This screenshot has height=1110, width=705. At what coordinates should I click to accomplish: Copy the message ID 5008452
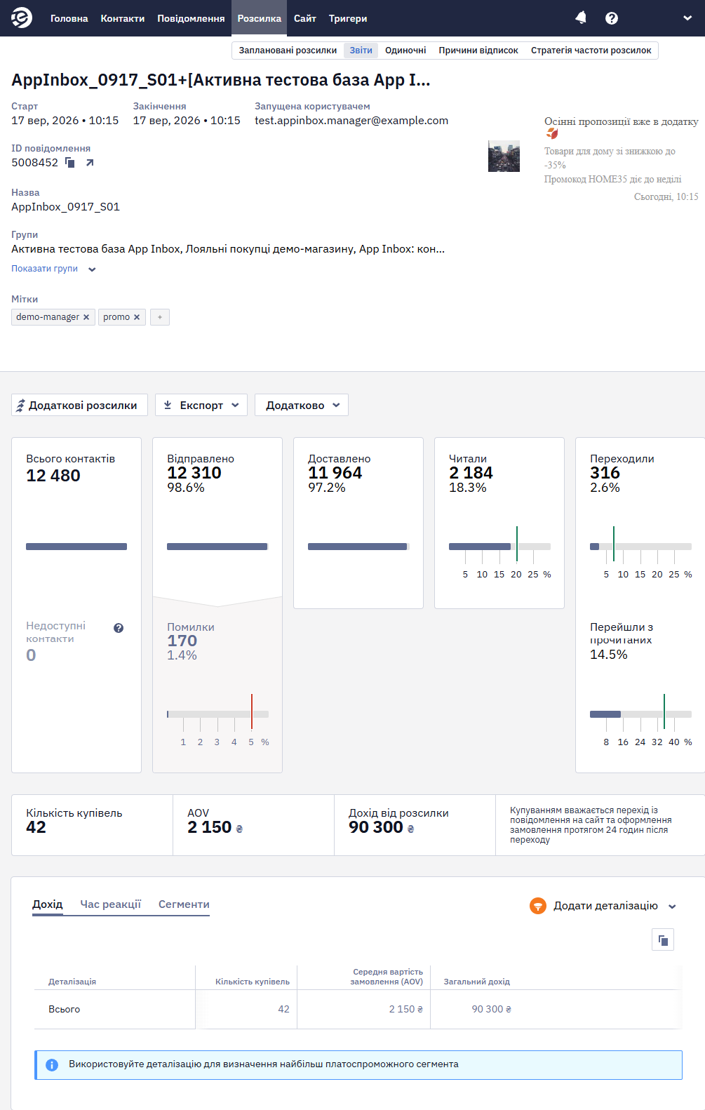pos(70,163)
